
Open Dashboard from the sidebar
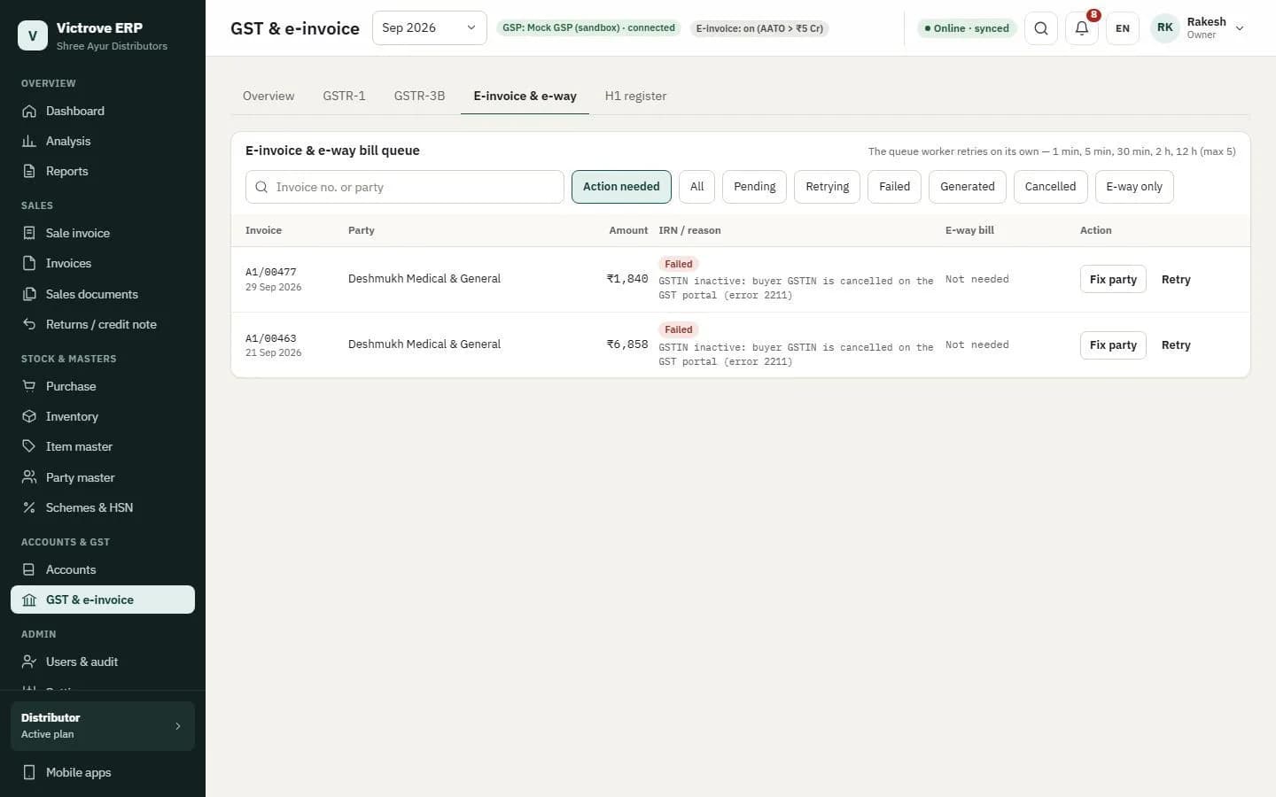point(103,111)
